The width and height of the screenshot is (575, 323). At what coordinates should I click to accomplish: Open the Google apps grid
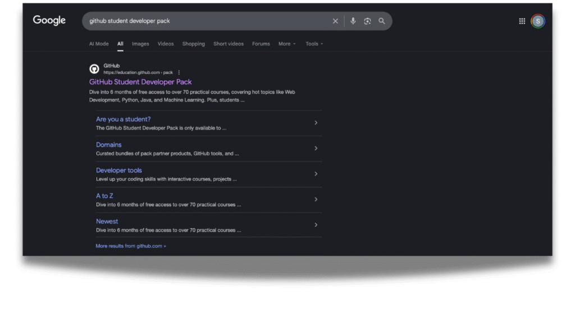pos(522,21)
